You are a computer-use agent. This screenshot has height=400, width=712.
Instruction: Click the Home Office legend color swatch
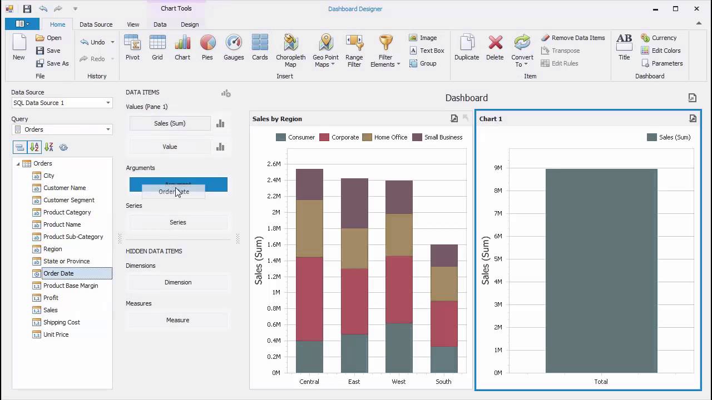[x=367, y=137]
